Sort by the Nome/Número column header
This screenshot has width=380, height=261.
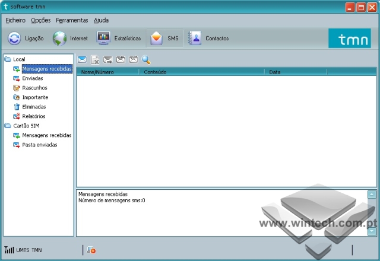coord(108,72)
